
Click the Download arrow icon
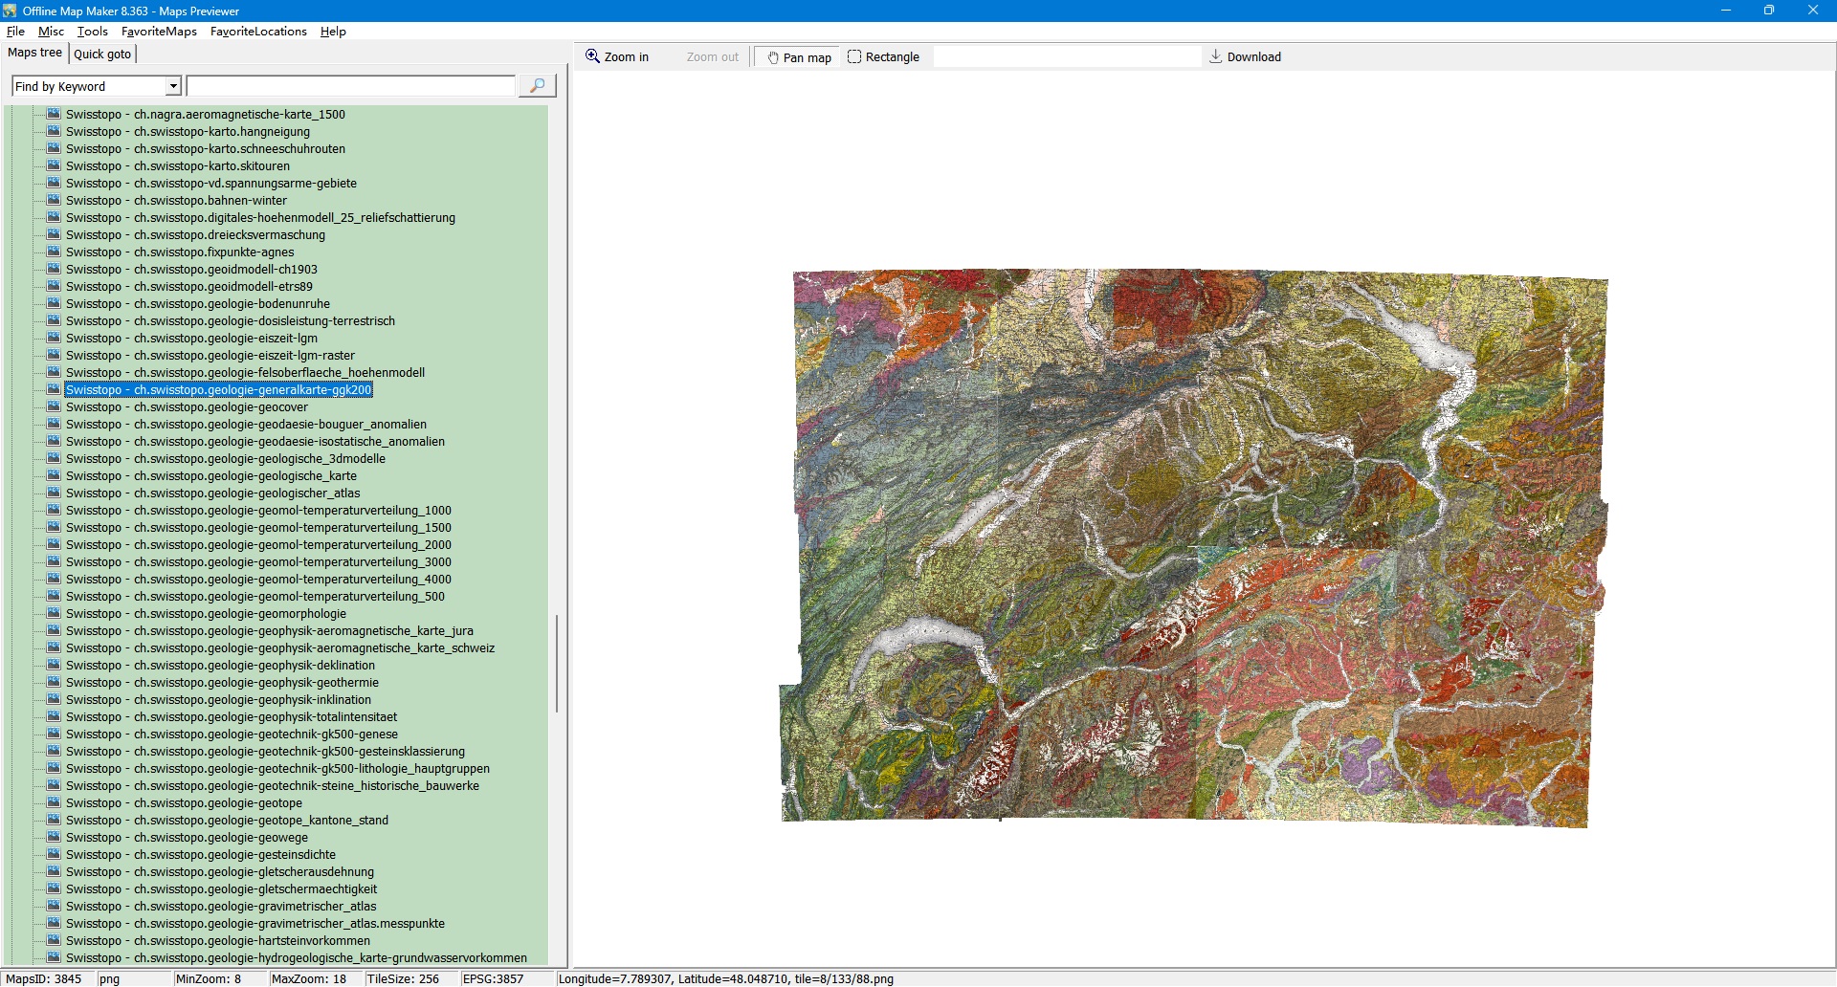1215,56
